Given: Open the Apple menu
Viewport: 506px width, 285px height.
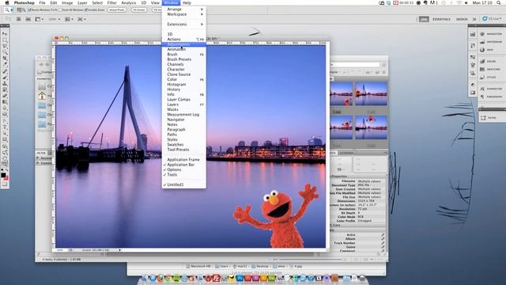Looking at the screenshot, I should 7,2.
